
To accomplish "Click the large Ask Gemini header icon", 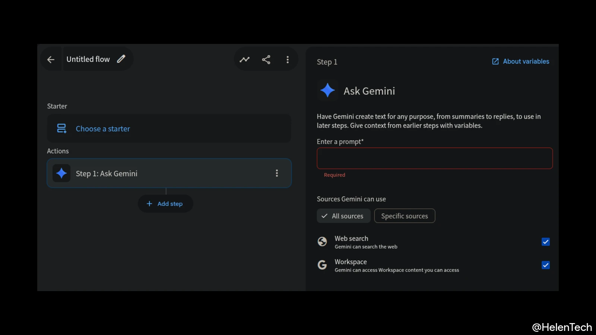I will click(327, 90).
